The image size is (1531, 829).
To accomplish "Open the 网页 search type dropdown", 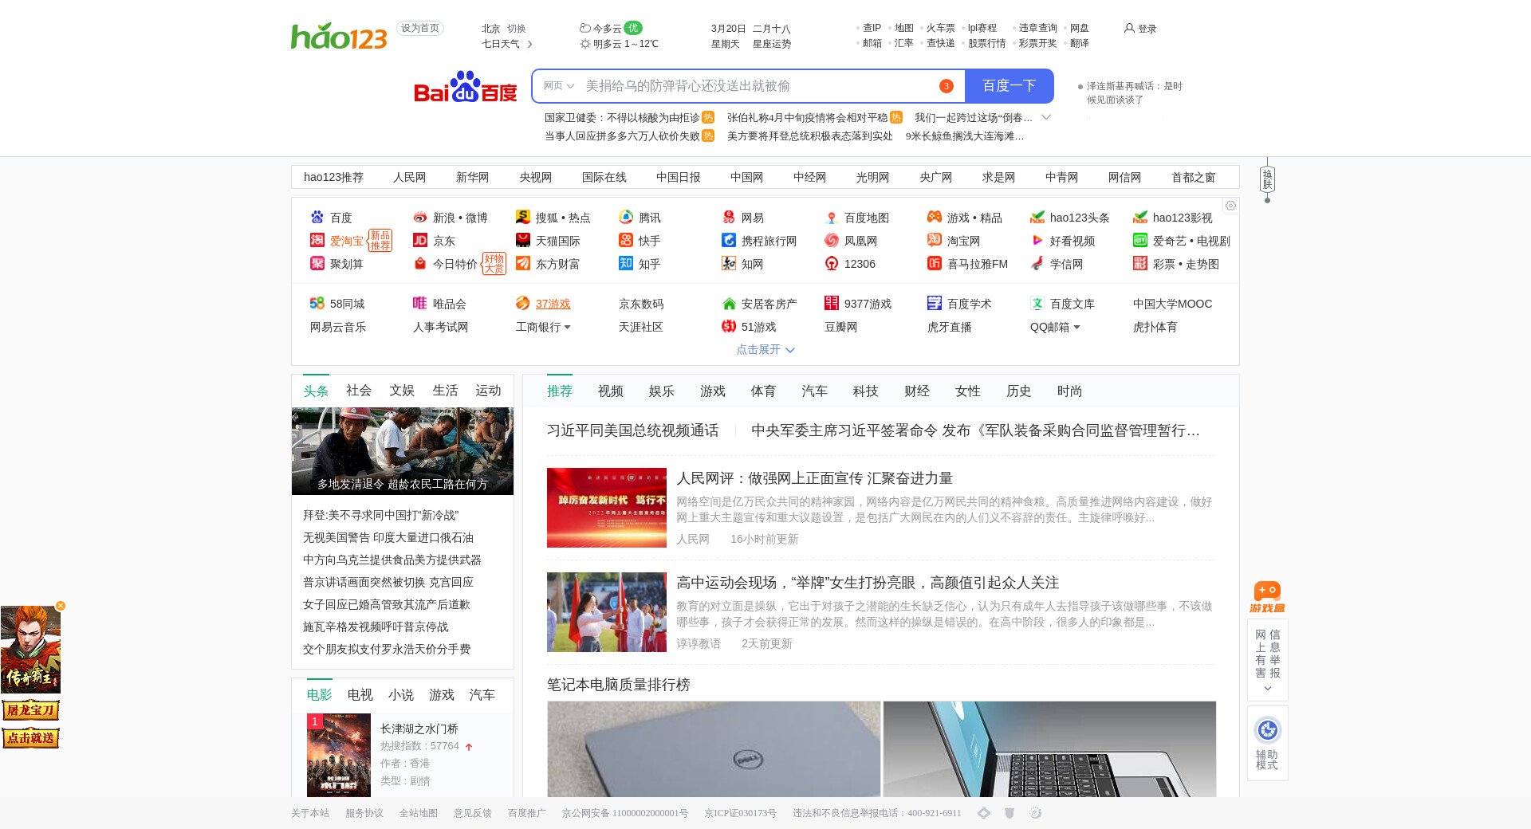I will [x=558, y=86].
